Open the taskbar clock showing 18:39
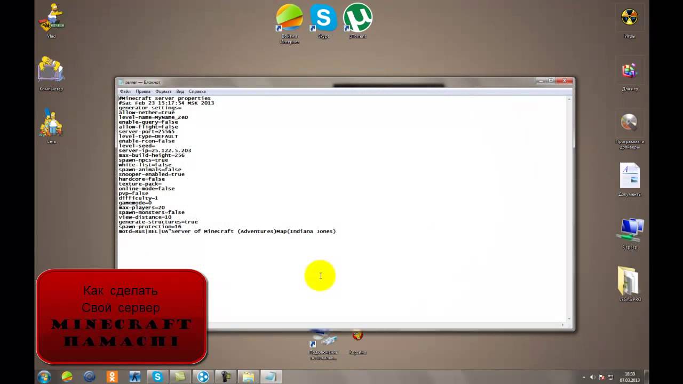This screenshot has width=683, height=384. pyautogui.click(x=630, y=377)
